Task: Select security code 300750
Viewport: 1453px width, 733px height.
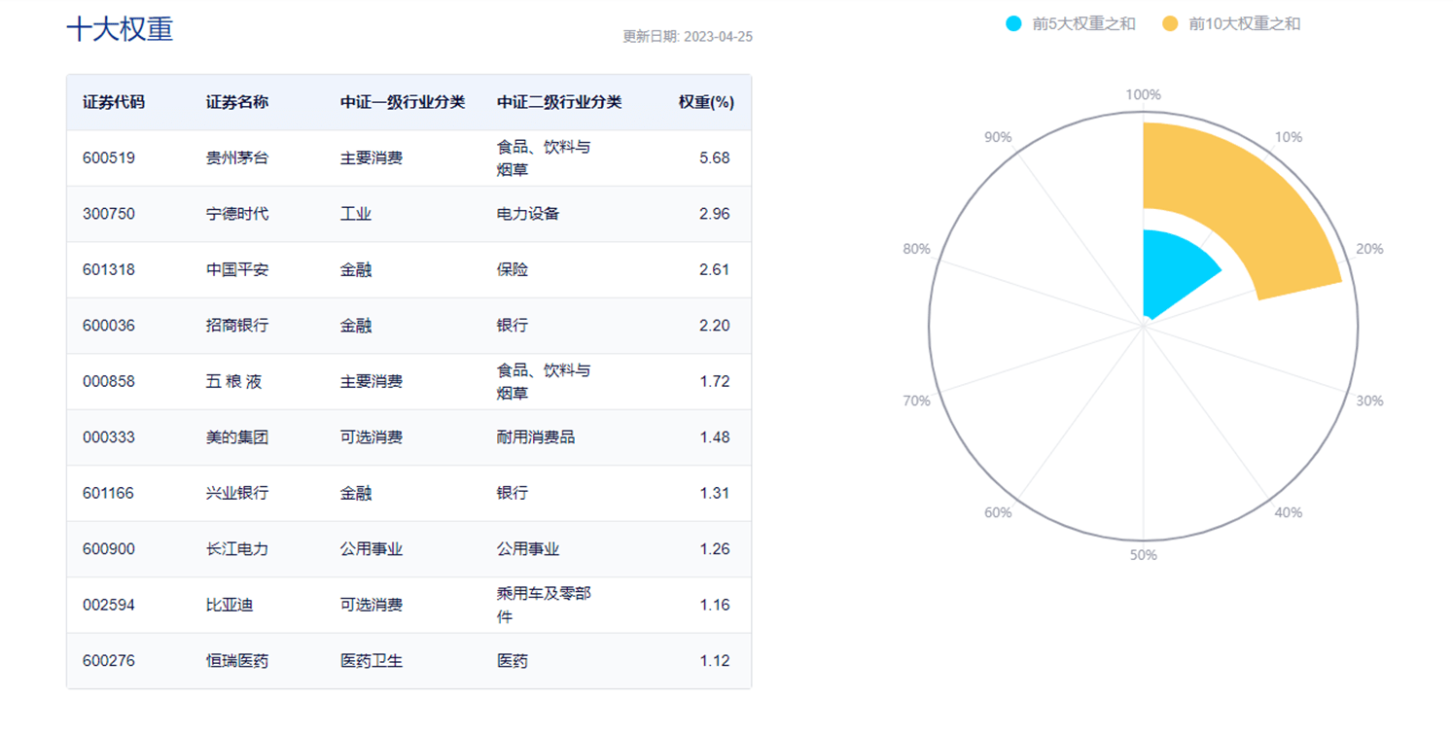Action: (x=109, y=214)
